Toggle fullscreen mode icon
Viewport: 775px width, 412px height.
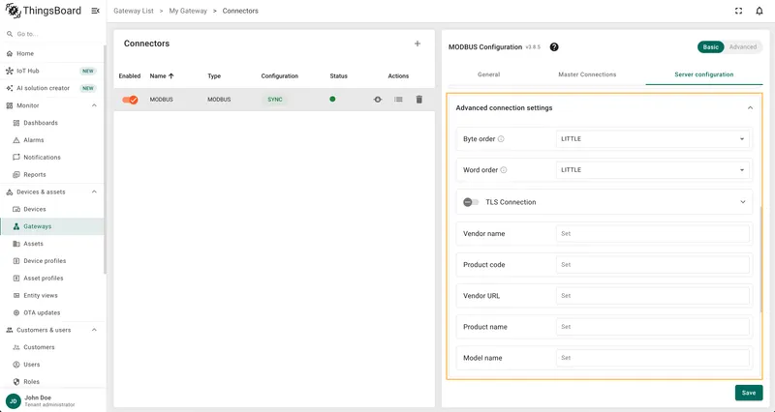click(738, 11)
